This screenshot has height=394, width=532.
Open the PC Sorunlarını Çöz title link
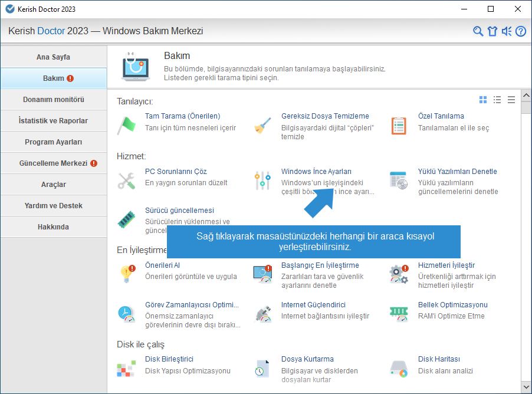pos(176,172)
